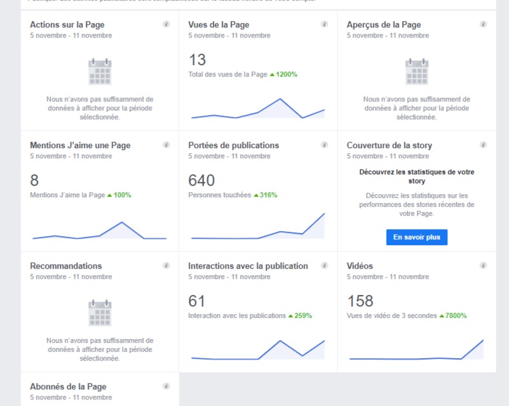
Task: Select the Vidéos card heading
Action: pyautogui.click(x=360, y=266)
